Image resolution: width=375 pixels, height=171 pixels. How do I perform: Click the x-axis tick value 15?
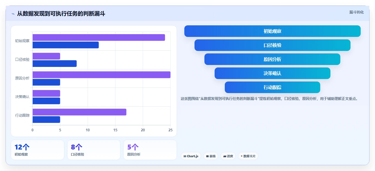tap(115, 130)
